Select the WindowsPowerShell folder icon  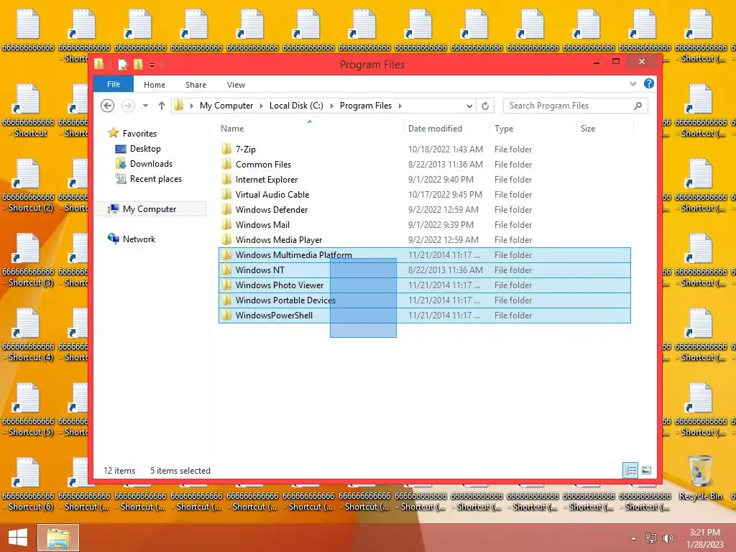(226, 316)
